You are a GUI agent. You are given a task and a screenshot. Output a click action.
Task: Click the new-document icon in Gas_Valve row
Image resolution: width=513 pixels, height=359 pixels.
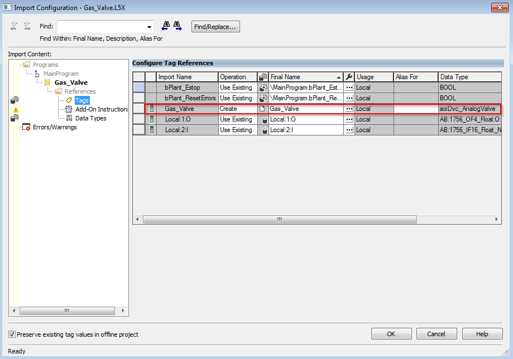tap(262, 109)
